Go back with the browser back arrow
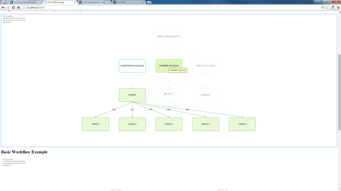 [x=3, y=7]
